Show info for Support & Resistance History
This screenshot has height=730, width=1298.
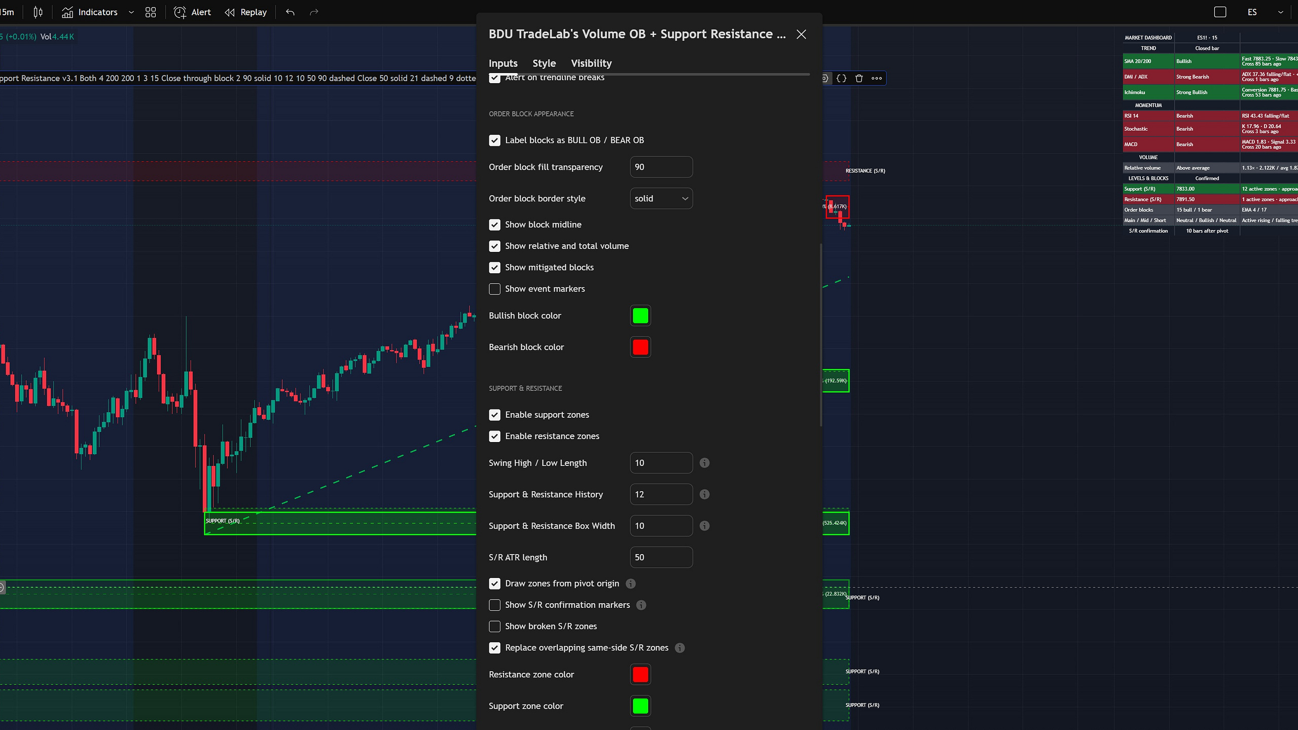coord(704,494)
